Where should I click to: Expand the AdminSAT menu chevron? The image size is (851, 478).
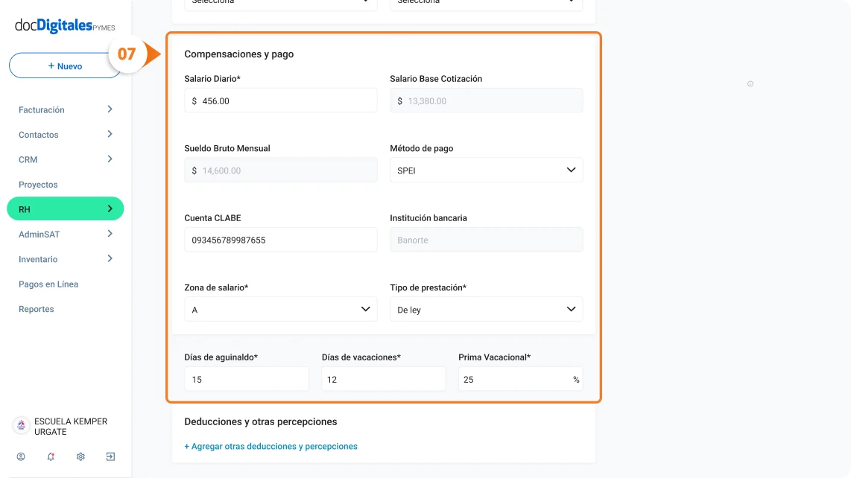[x=110, y=234]
